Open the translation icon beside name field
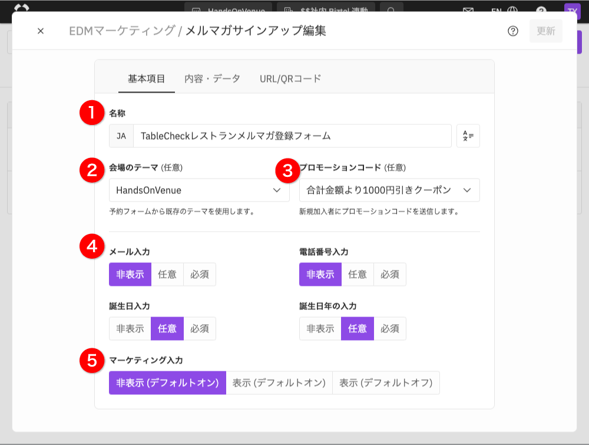The height and width of the screenshot is (445, 589). pos(468,136)
